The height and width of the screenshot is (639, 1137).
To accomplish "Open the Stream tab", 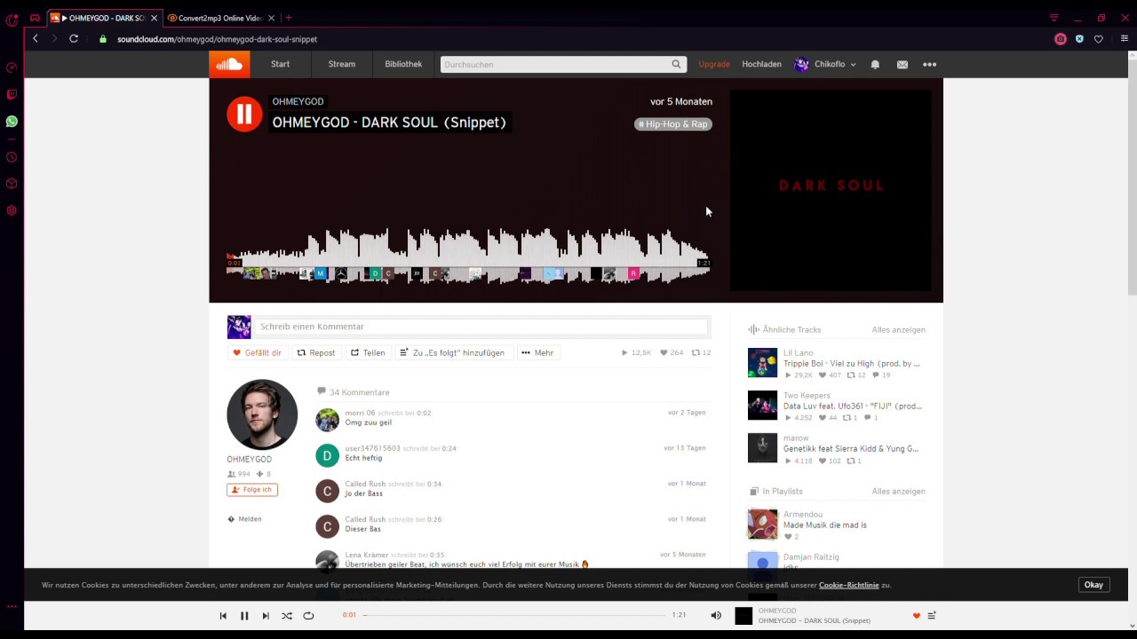I will [x=342, y=64].
